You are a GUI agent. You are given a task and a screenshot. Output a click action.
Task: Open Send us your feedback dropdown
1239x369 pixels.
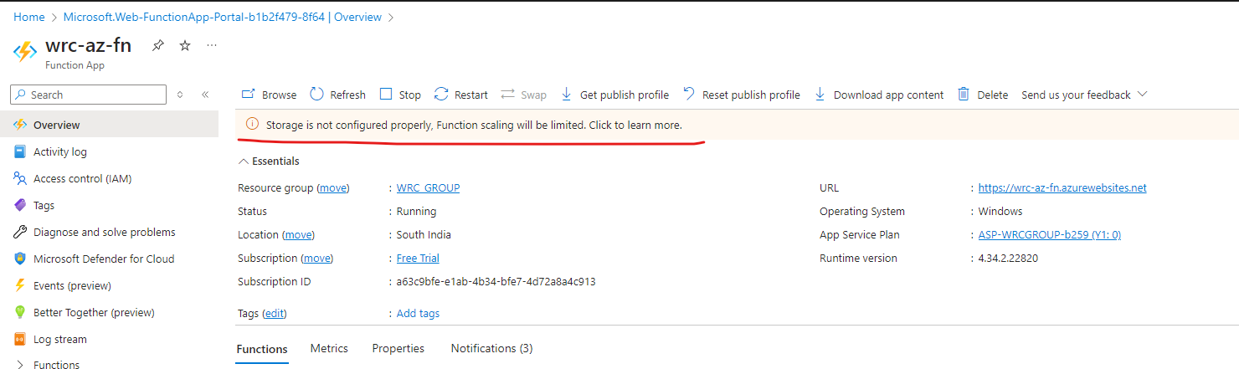click(1084, 95)
